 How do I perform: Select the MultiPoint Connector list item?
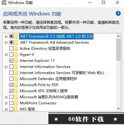click(x=38, y=103)
